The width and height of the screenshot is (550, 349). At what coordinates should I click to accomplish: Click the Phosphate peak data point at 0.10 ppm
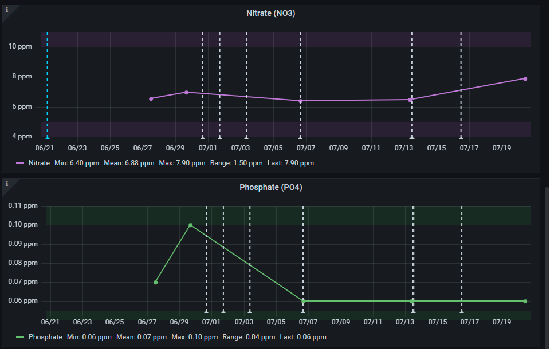pos(190,225)
